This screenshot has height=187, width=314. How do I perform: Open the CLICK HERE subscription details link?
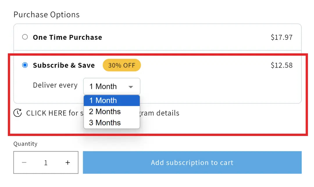52,113
